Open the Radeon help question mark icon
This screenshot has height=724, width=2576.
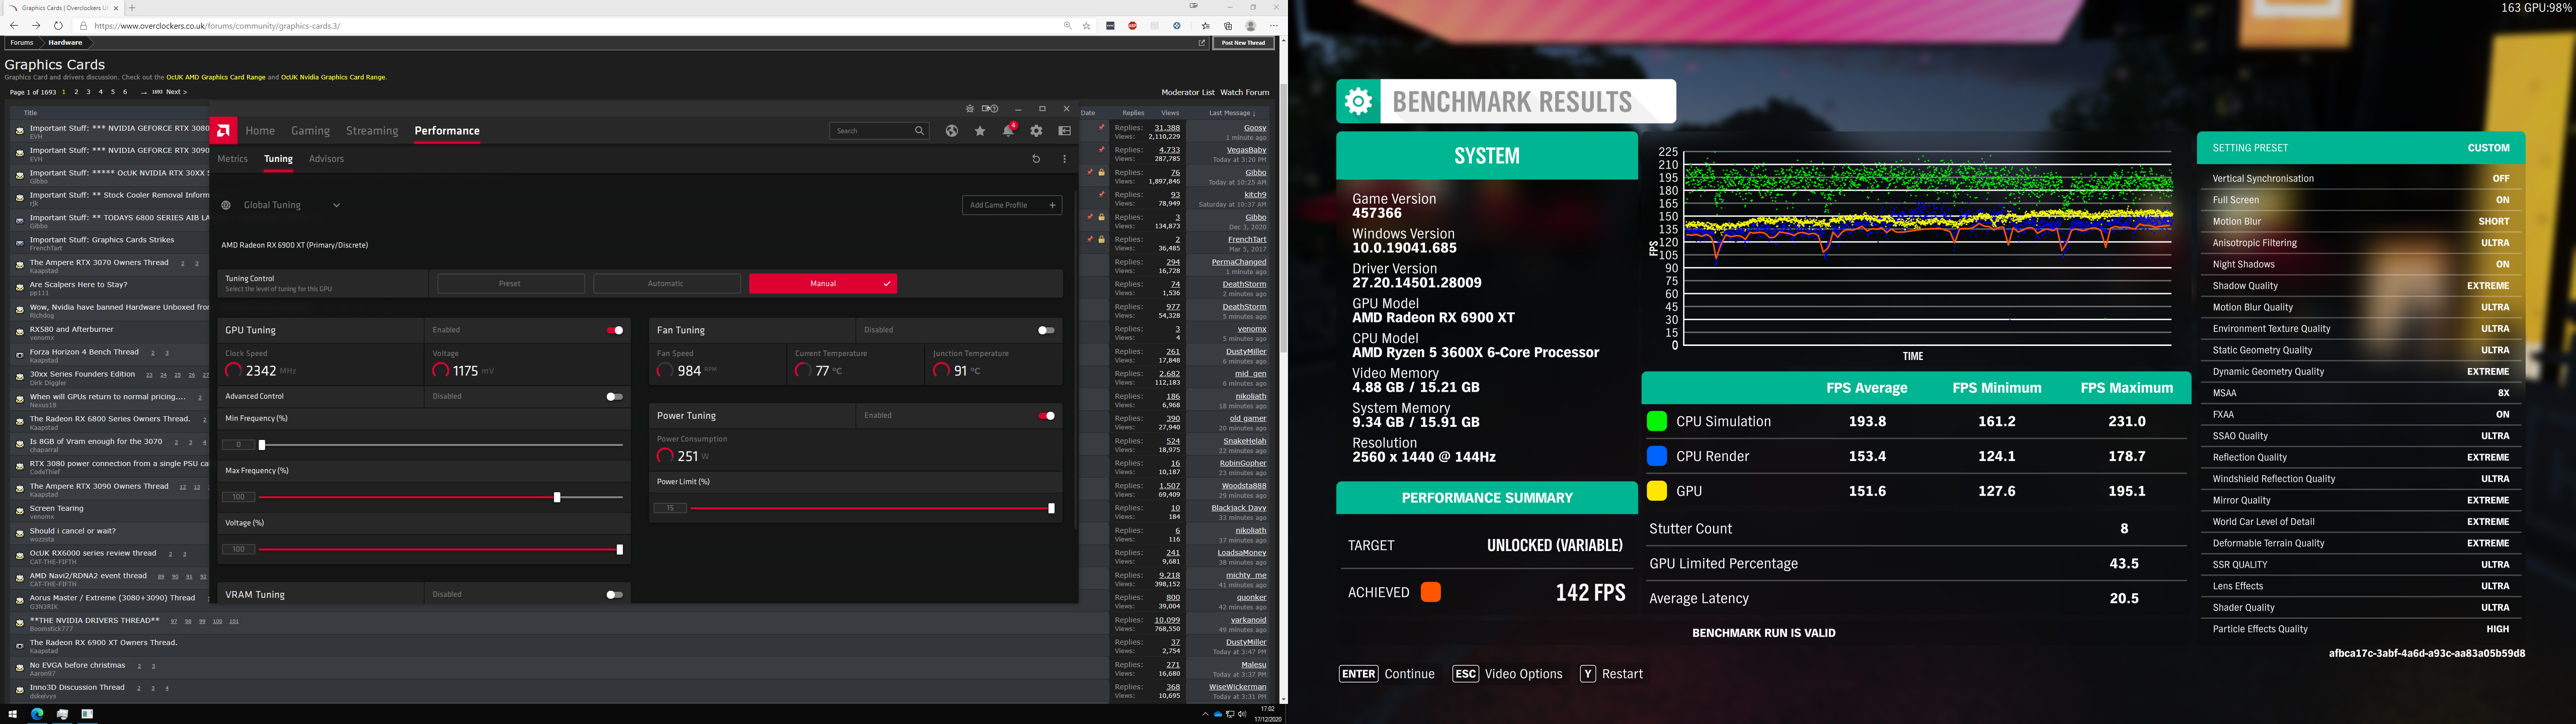(x=993, y=109)
